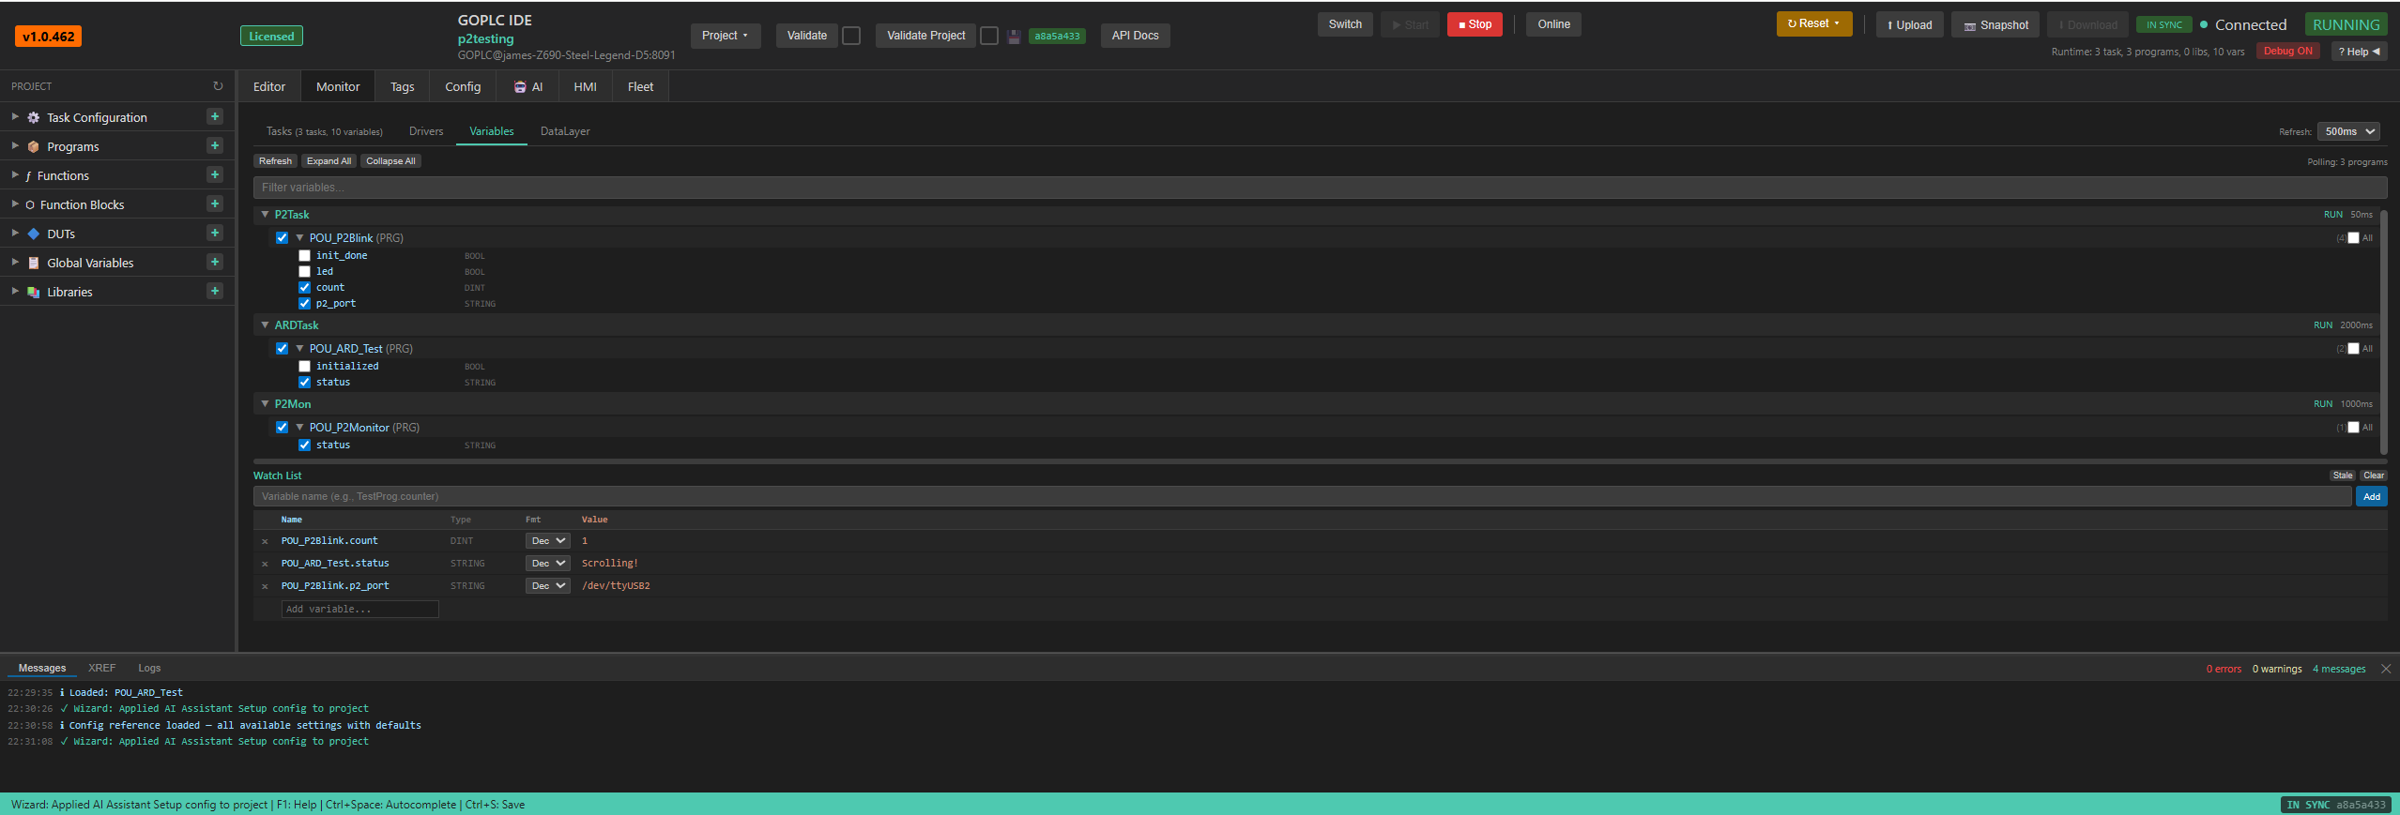Click the Global Variables icon
The width and height of the screenshot is (2400, 815).
point(34,263)
